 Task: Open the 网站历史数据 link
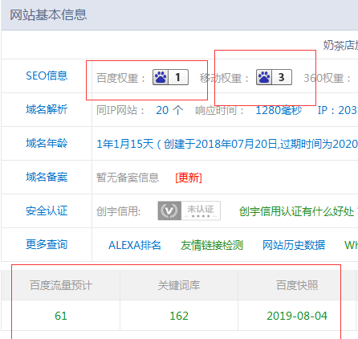coord(294,245)
